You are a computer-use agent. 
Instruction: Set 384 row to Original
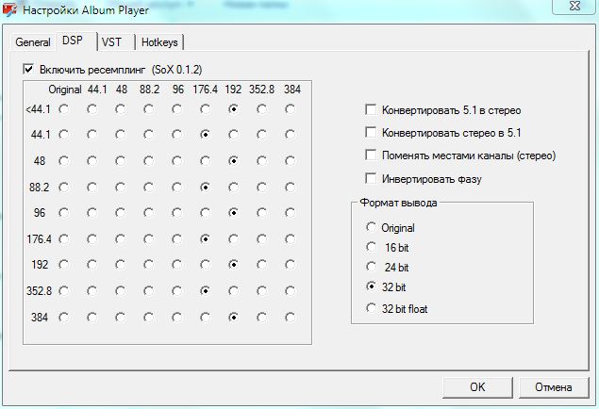[64, 317]
